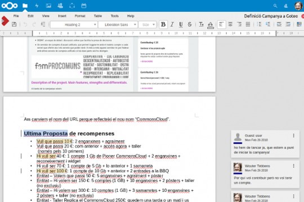Align text left
Screen dimensions: 304x202
[221, 24]
